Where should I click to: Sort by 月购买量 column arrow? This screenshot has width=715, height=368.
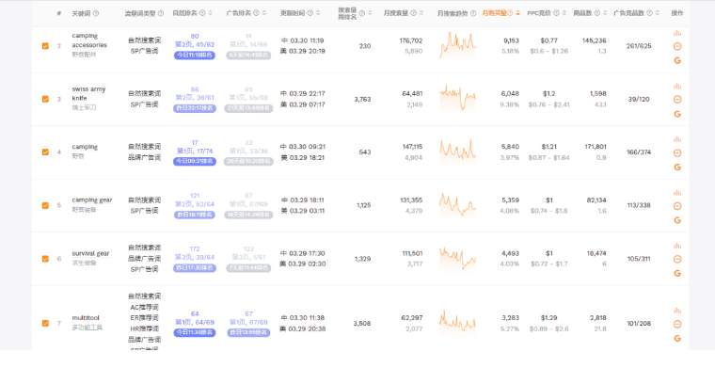pyautogui.click(x=518, y=13)
